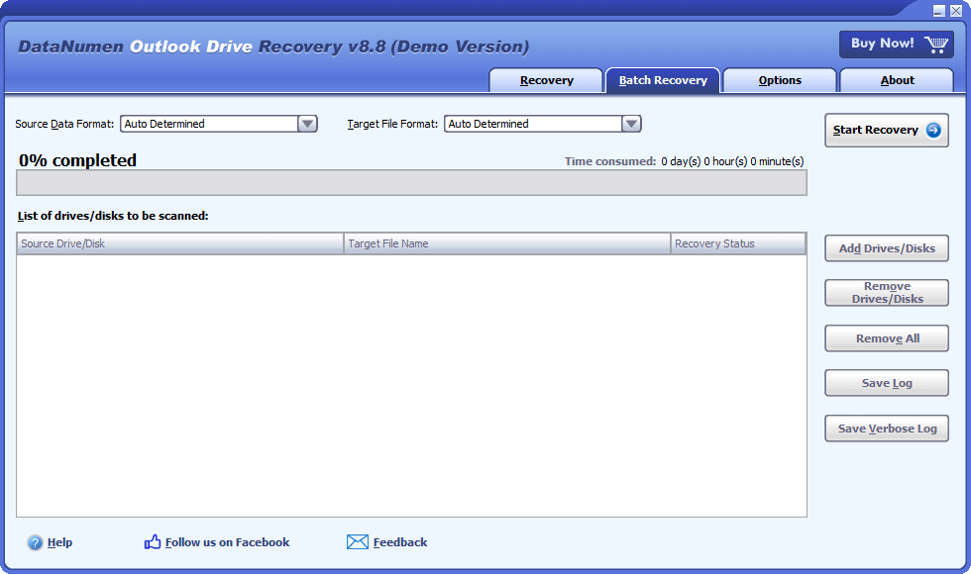Click the '0% completed' text
The image size is (971, 574).
(x=77, y=160)
